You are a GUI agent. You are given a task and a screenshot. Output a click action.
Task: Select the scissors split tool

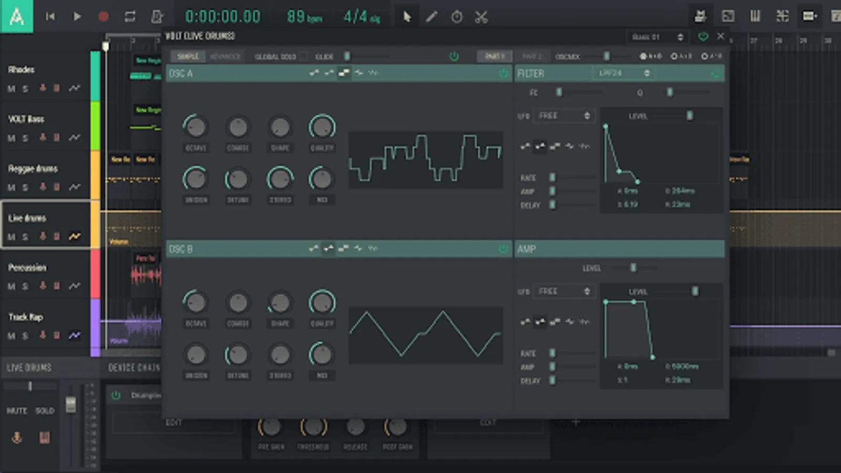coord(481,17)
